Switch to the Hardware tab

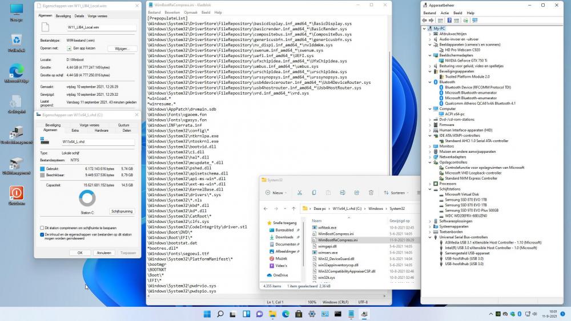pos(101,130)
